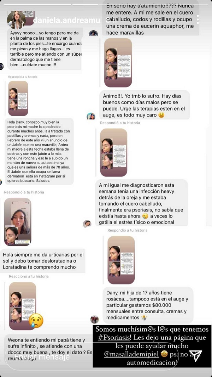The image size is (212, 377).
Task: Open avatar beside the rosácea message
Action: 94,320
